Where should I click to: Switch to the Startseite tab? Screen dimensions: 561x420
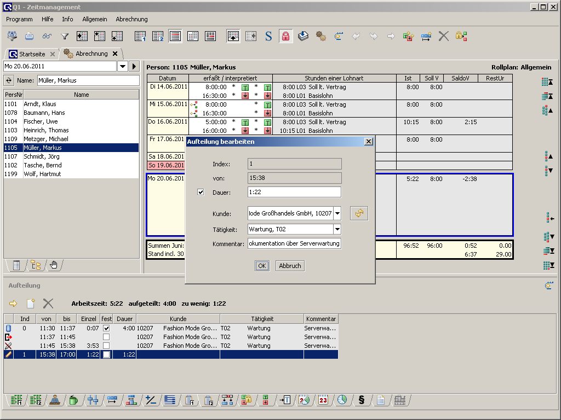(32, 54)
